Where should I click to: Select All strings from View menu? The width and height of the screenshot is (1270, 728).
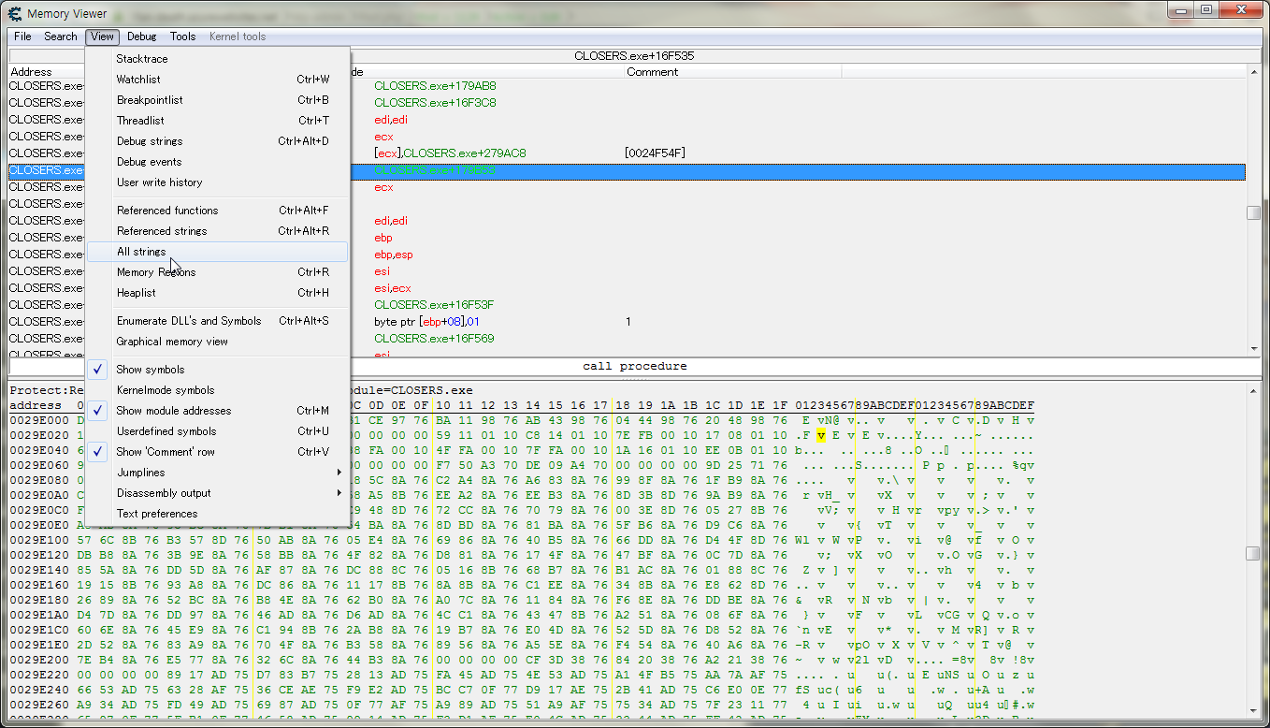[141, 252]
